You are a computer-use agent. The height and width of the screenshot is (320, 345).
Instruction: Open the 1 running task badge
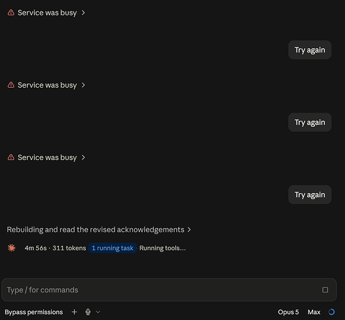click(x=112, y=248)
